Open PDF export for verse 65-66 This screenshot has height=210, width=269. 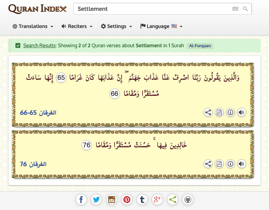(x=219, y=112)
